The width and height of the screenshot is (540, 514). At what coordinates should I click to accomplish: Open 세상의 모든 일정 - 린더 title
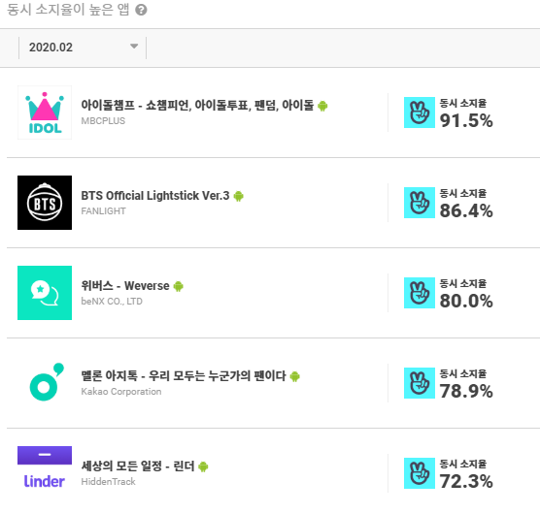point(138,466)
